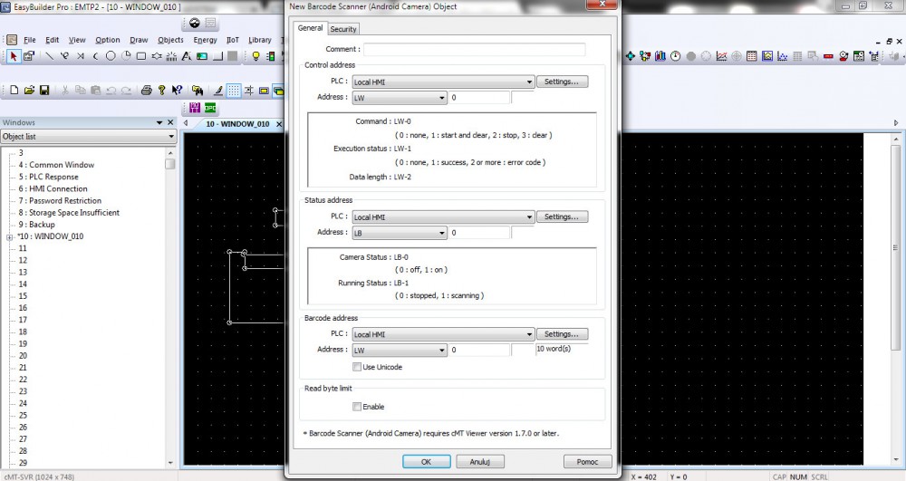Switch to the Security tab
Screen dimensions: 906x481
(343, 29)
